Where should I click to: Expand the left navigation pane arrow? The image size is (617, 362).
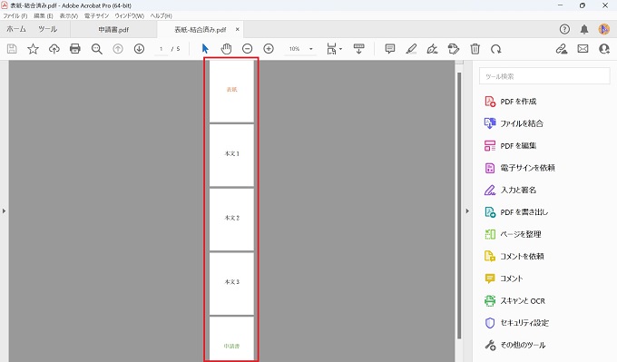click(x=4, y=211)
